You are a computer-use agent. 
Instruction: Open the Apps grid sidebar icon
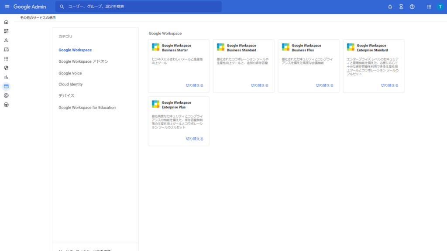pos(6,59)
